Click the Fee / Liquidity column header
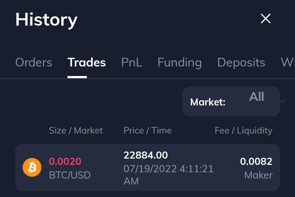The image size is (295, 197). [243, 131]
